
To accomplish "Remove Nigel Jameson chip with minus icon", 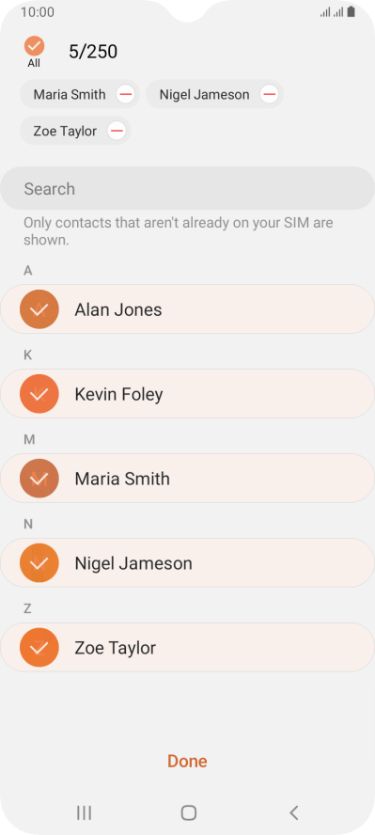I will click(269, 95).
